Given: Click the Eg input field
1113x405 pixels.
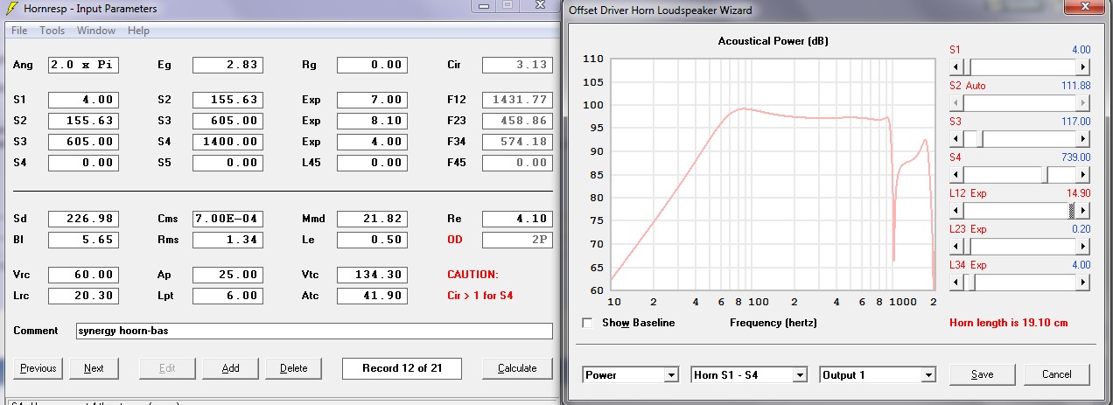Looking at the screenshot, I should [227, 65].
